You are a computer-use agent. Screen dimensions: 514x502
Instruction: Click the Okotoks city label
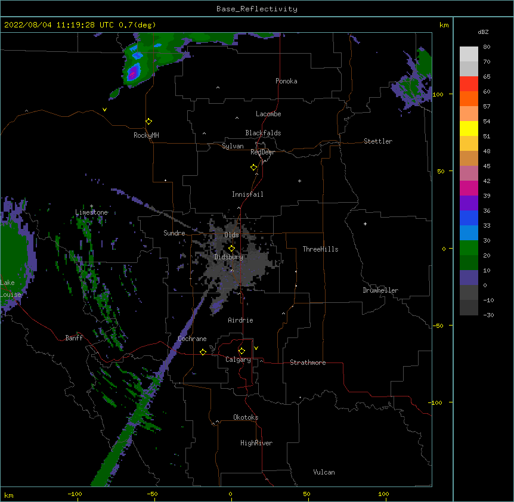pos(246,417)
